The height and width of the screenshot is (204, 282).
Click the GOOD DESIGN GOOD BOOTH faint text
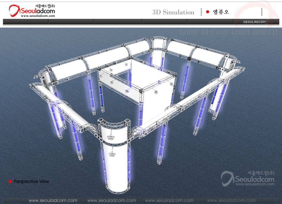pyautogui.click(x=229, y=32)
